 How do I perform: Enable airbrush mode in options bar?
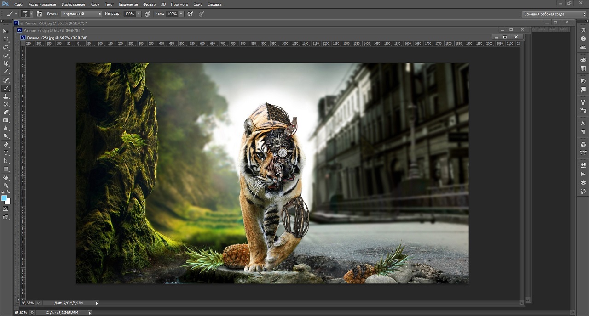191,14
